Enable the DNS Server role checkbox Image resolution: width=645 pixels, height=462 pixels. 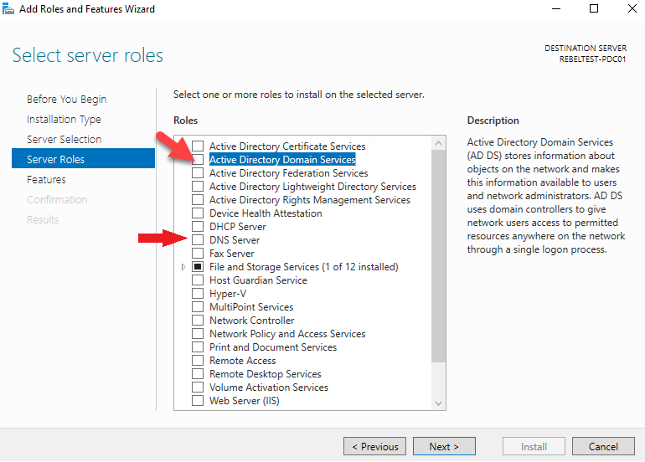click(x=198, y=240)
